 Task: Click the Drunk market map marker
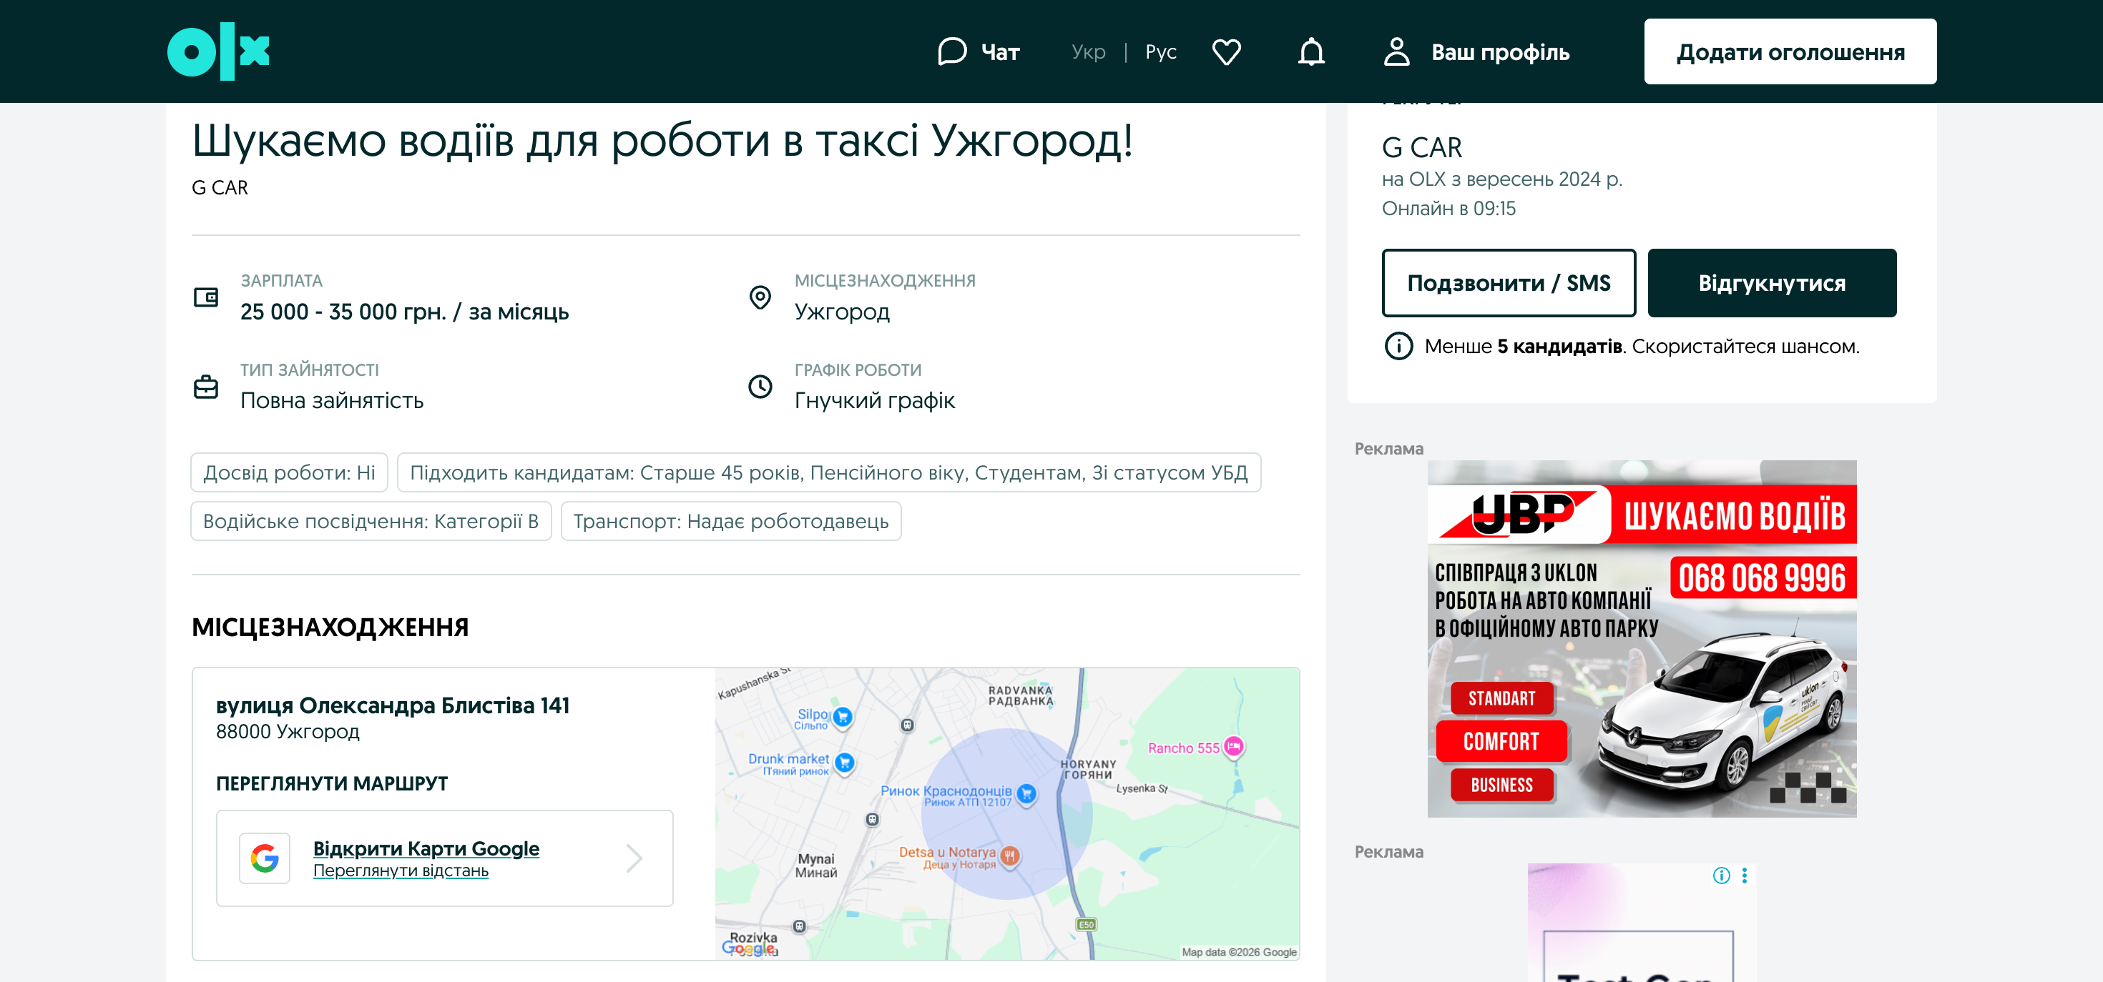pyautogui.click(x=845, y=763)
